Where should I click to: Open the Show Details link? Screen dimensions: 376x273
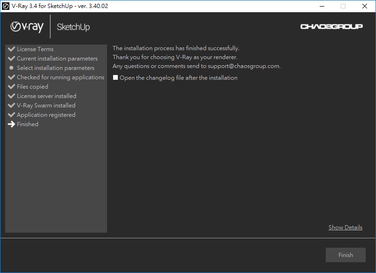pyautogui.click(x=345, y=227)
